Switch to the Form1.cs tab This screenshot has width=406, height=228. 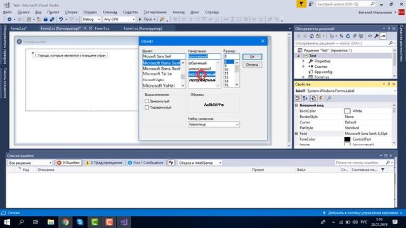[x=102, y=28]
